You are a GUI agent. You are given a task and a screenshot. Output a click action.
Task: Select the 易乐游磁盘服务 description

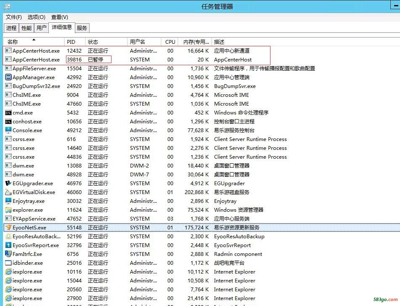(x=232, y=192)
